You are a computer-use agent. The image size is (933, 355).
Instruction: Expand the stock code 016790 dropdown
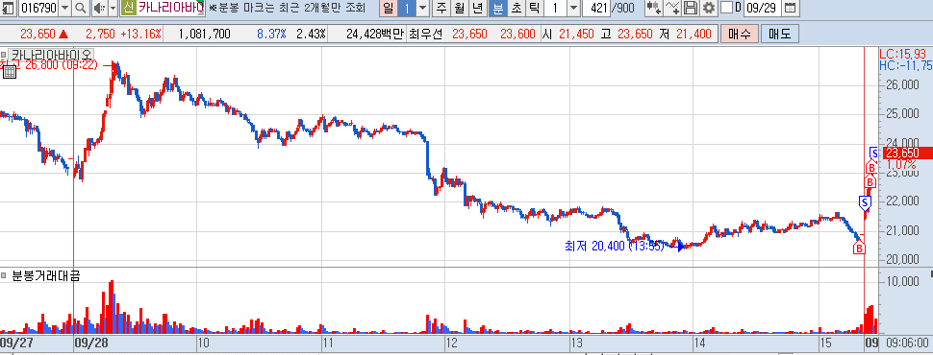tap(64, 9)
